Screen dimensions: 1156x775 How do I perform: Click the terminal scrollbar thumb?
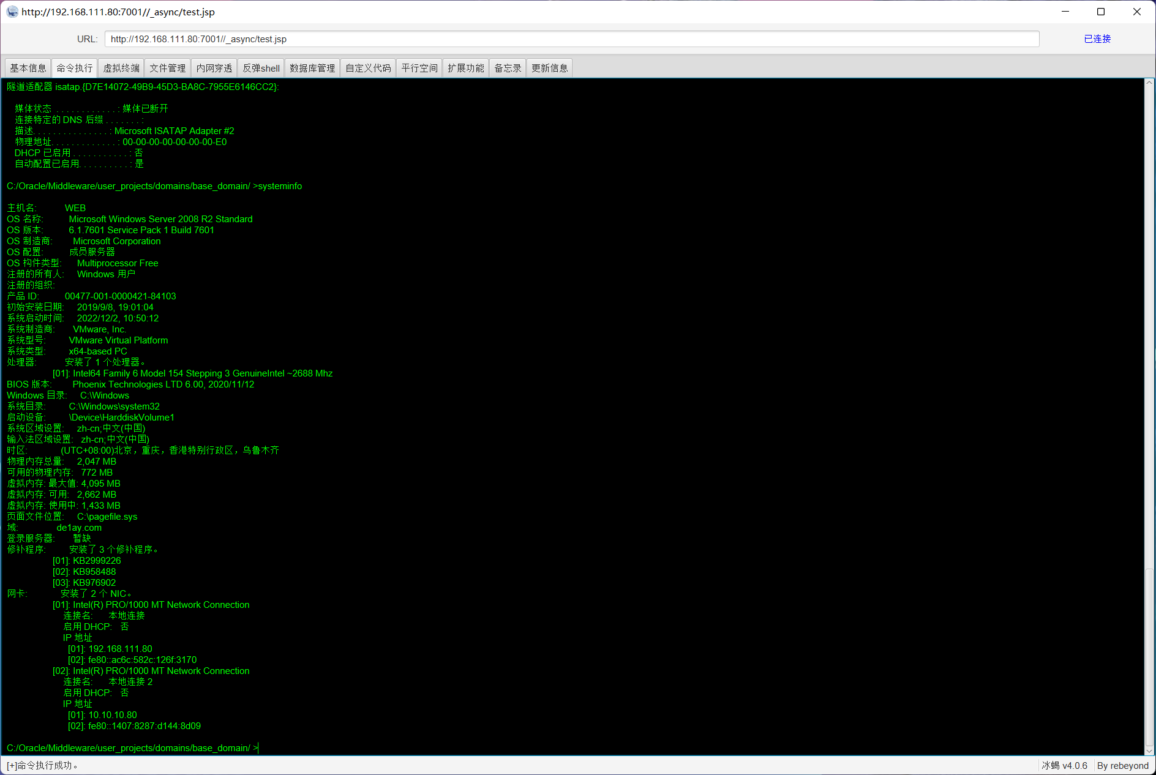[x=1149, y=658]
